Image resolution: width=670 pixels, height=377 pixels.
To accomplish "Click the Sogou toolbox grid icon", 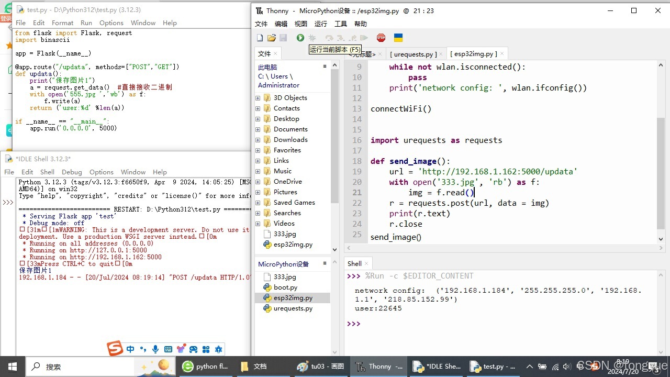I will (206, 349).
